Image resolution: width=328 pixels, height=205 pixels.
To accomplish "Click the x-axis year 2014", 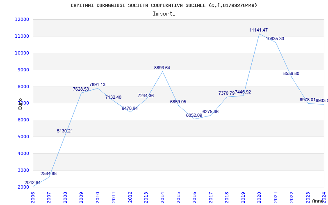I will point(162,197).
